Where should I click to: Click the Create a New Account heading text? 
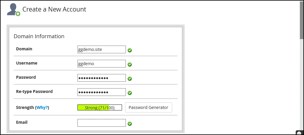54,9
